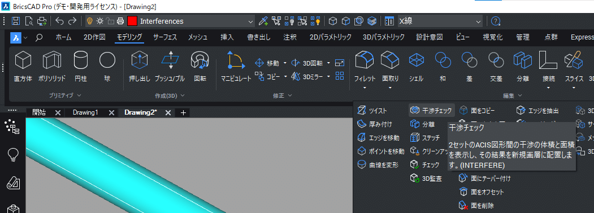Open the 3Dミラー dropdown arrow

tap(328, 77)
